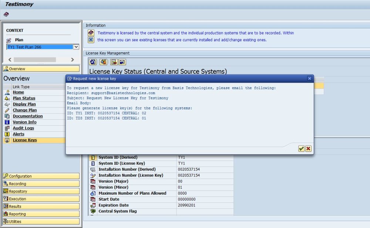The height and width of the screenshot is (228, 370).
Task: Click the License Key Status heading
Action: 158,71
